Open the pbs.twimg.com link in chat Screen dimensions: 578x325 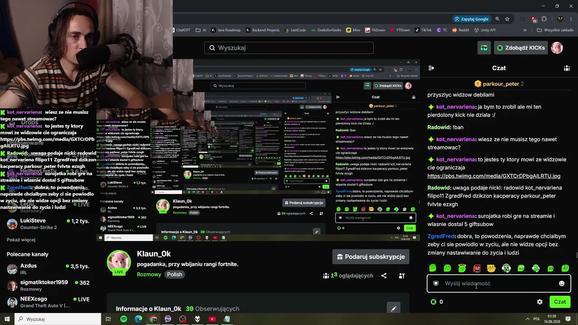(494, 176)
